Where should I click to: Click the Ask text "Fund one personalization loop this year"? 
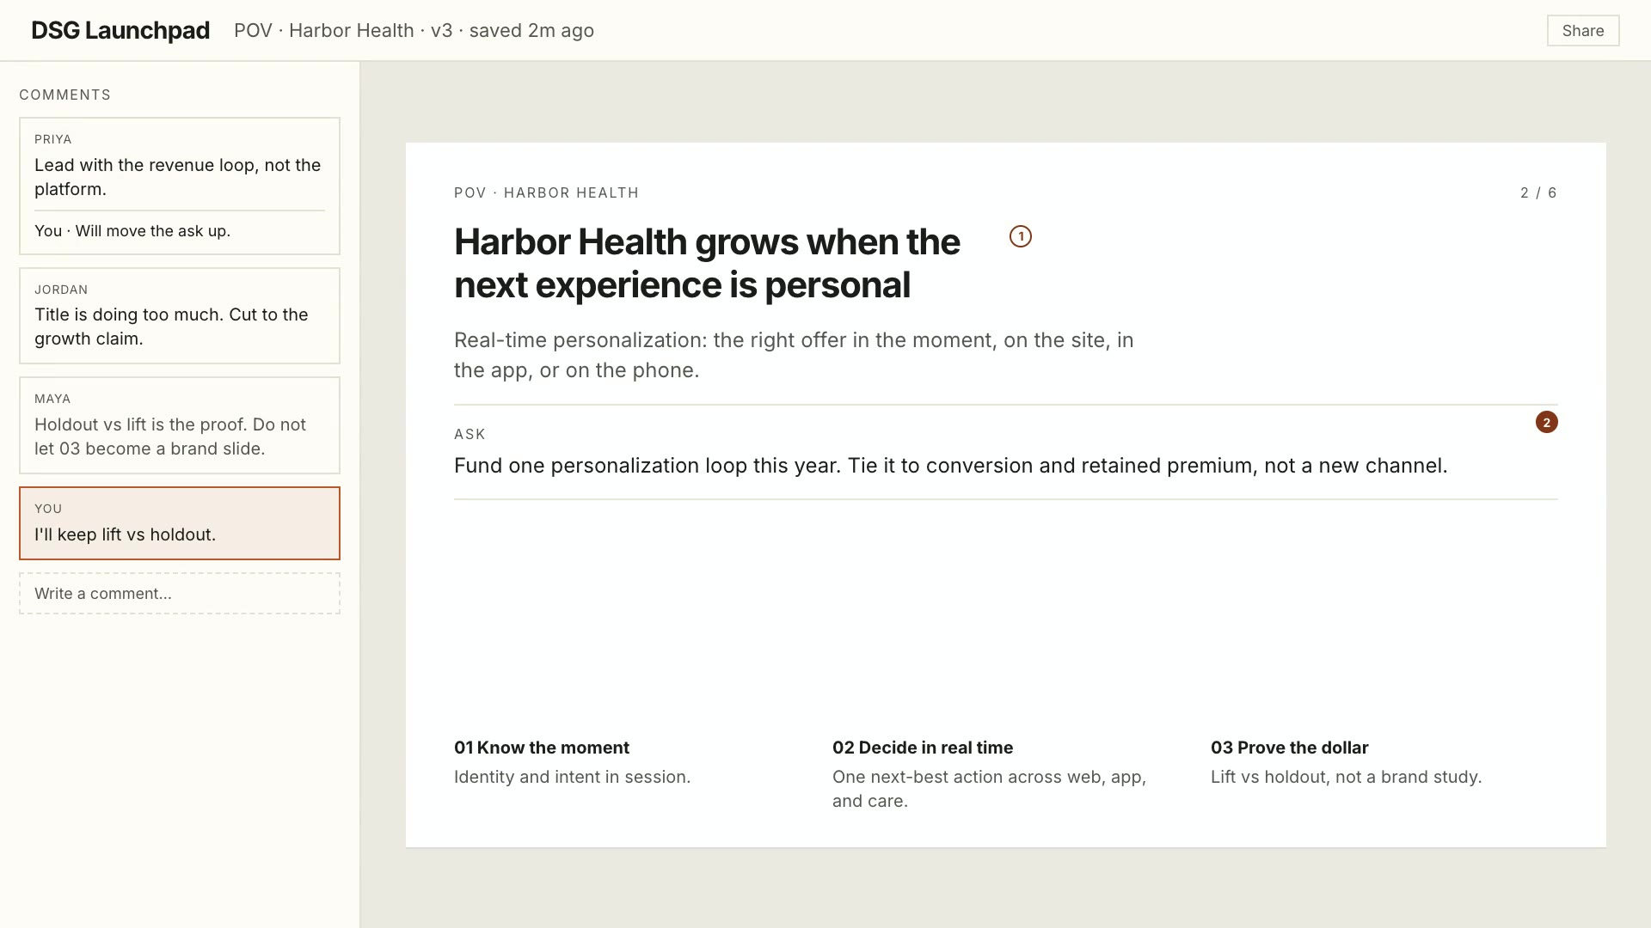pyautogui.click(x=646, y=466)
